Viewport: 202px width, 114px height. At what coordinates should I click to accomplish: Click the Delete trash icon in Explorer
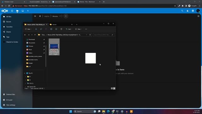tap(61, 29)
